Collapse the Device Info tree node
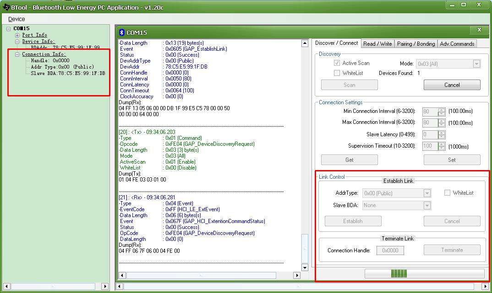The width and height of the screenshot is (492, 293). [17, 42]
